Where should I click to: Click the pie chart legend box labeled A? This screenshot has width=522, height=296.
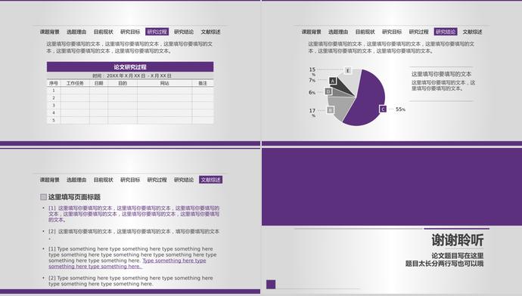click(x=333, y=81)
